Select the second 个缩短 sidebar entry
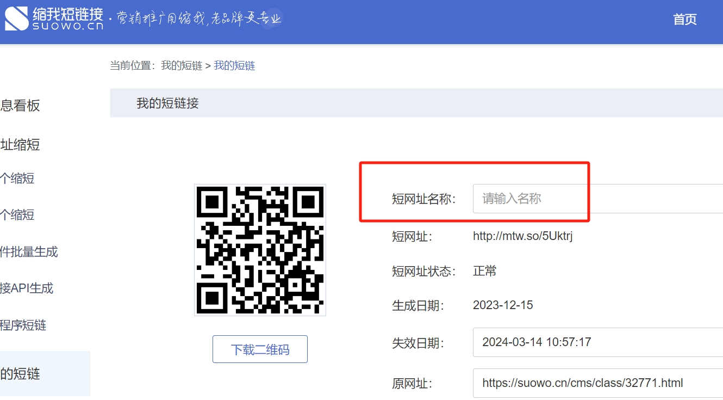723x400 pixels. (17, 215)
